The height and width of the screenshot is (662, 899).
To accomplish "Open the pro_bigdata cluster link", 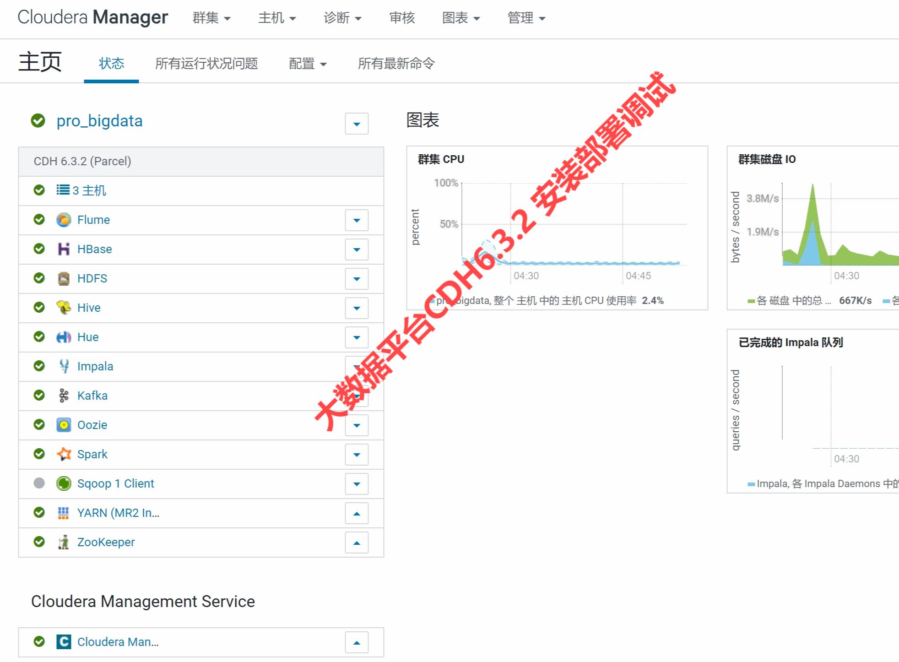I will coord(99,121).
